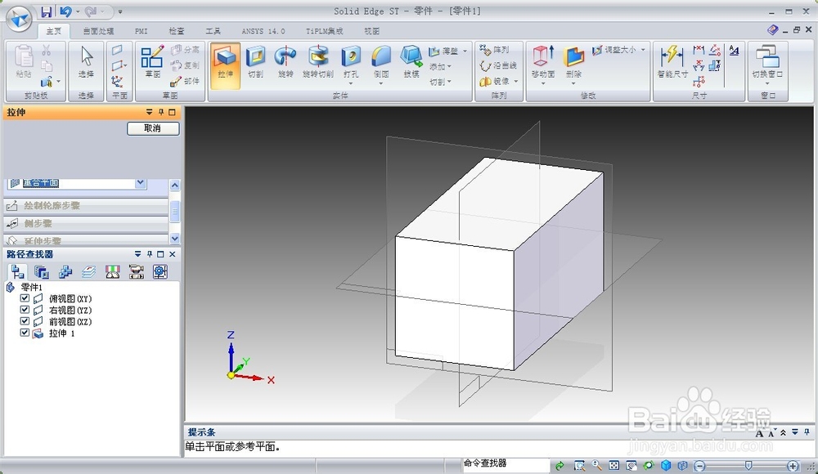Switch to the 工具 ribbon tab

[x=213, y=31]
